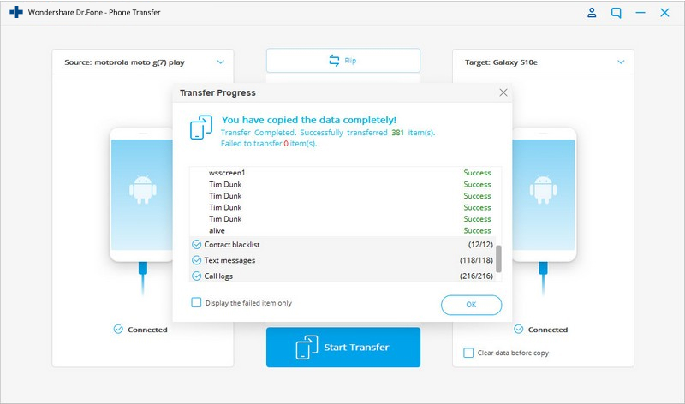Click the Android robot on source phone
This screenshot has height=404, width=685.
[142, 190]
